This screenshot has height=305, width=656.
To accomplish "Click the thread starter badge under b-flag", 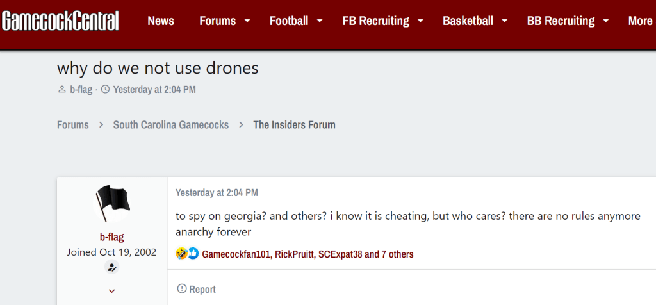I will pos(112,267).
